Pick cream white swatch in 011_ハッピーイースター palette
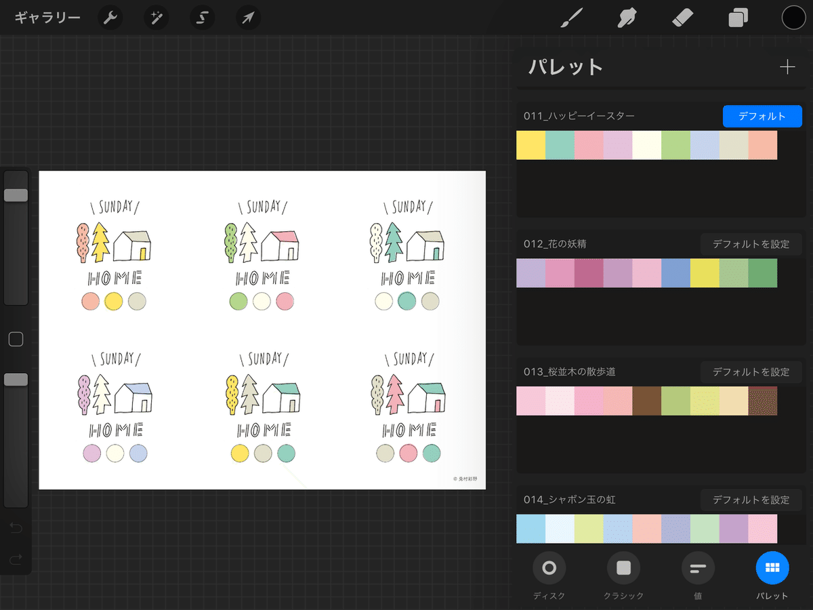813x610 pixels. (646, 145)
